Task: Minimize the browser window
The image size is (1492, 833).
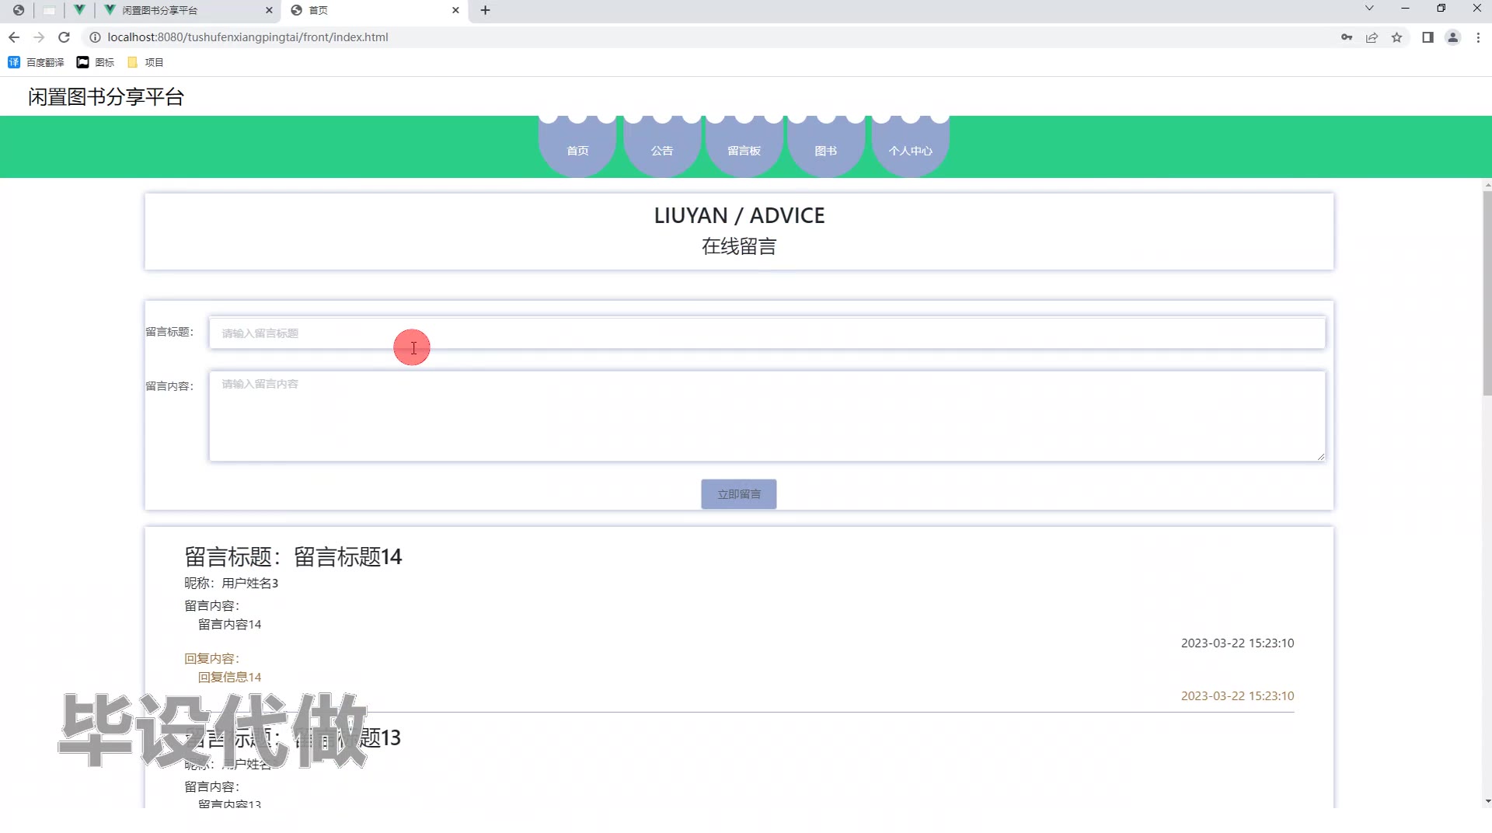Action: [x=1405, y=9]
